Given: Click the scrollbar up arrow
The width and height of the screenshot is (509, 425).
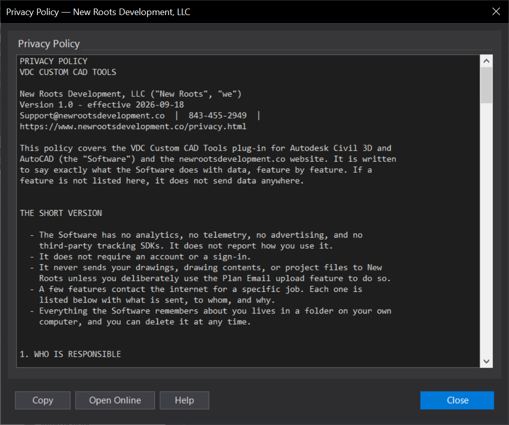Looking at the screenshot, I should coord(486,61).
